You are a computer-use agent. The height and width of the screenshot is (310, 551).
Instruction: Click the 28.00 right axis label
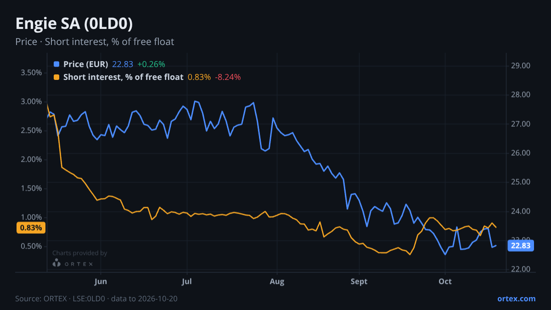pyautogui.click(x=521, y=95)
